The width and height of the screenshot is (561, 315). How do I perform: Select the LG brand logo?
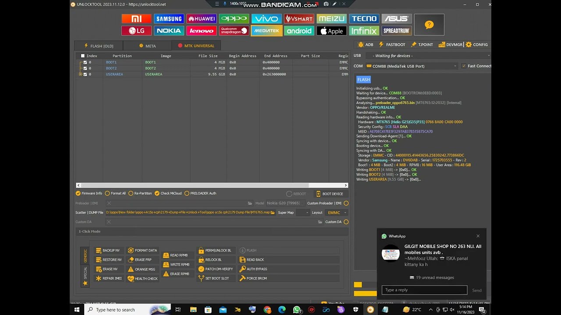click(137, 31)
